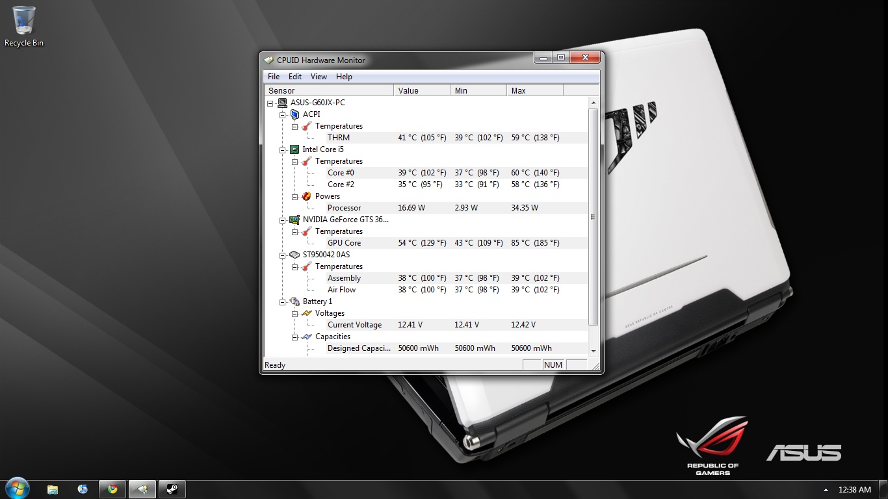Click the Capacities graph icon
This screenshot has height=499, width=888.
coord(307,337)
